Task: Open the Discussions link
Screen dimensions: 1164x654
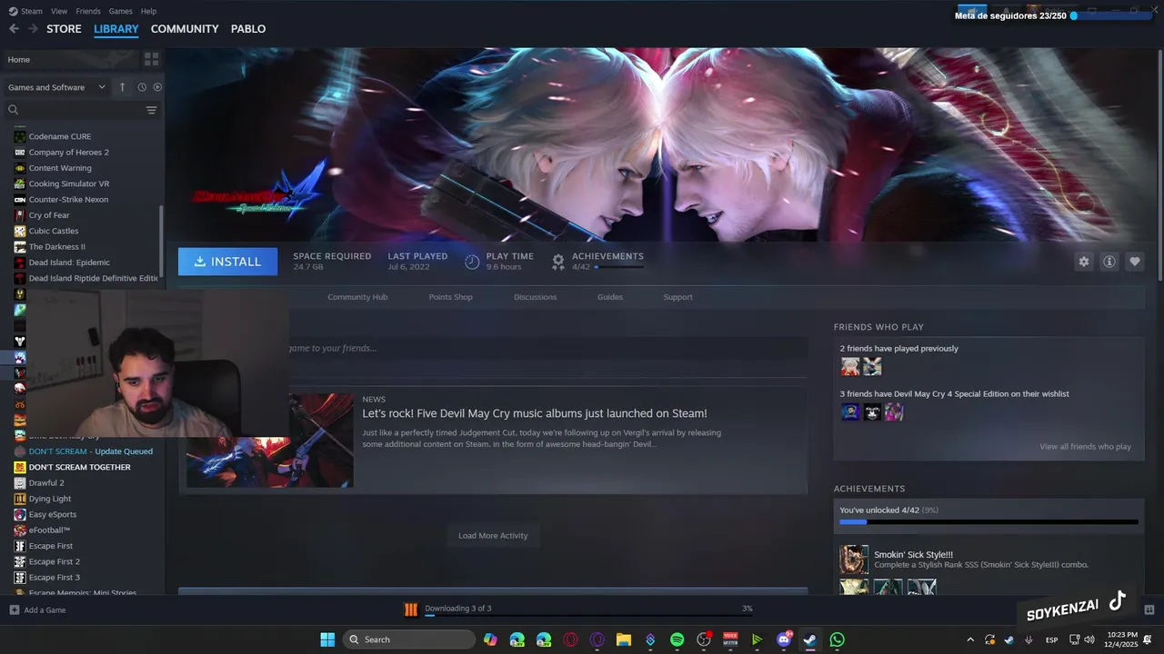Action: coord(535,297)
